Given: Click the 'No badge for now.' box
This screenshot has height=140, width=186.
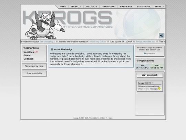Looking at the screenshot, I should pyautogui.click(x=34, y=66).
